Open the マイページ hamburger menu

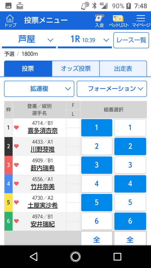(141, 20)
